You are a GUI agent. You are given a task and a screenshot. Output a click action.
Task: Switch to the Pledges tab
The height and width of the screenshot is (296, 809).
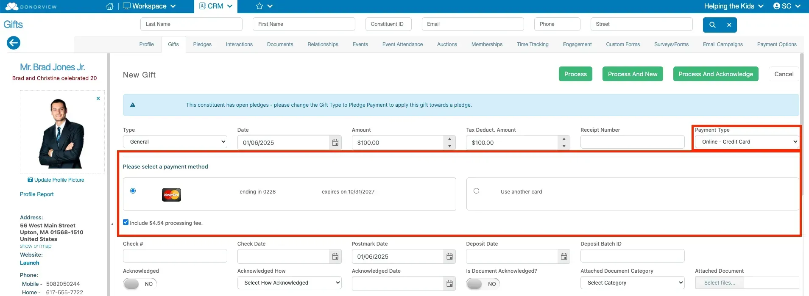click(202, 44)
